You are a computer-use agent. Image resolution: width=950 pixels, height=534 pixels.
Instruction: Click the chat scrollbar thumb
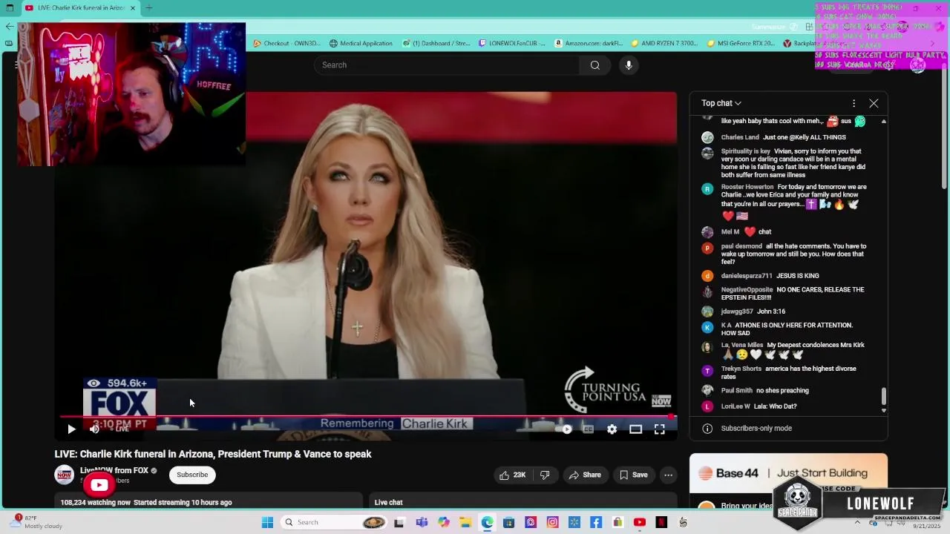[x=883, y=397]
